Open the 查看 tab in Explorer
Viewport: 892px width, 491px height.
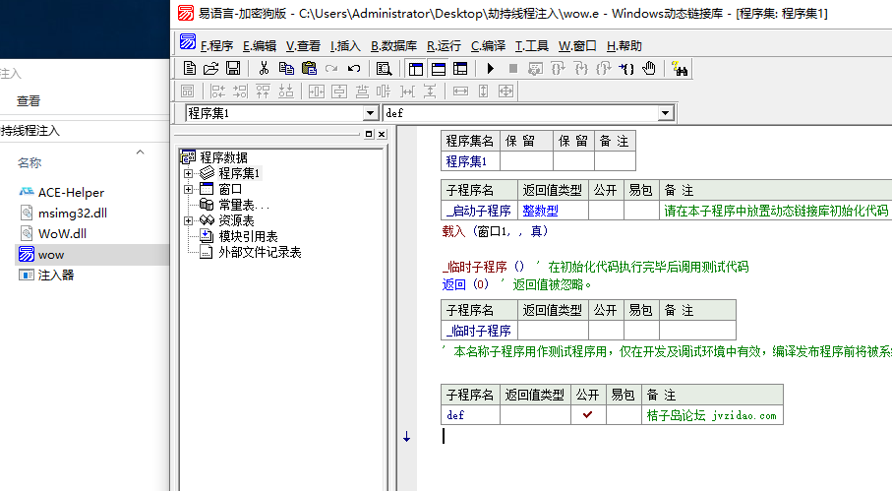(29, 101)
